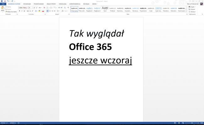This screenshot has width=204, height=125.
Task: Apply the red font color
Action: coord(43,11)
